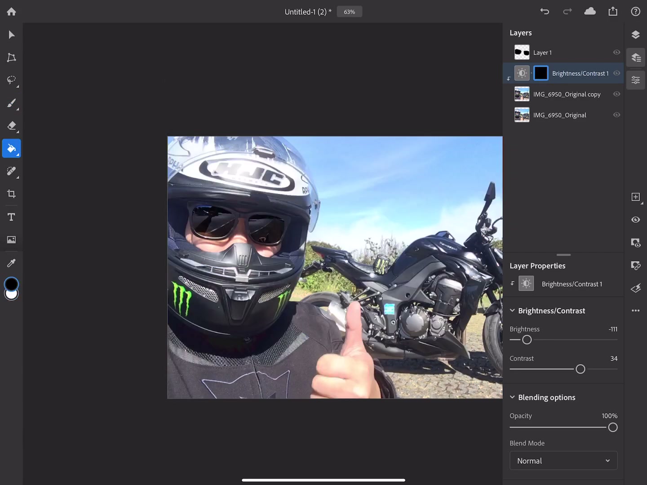
Task: Open the Place Image tool
Action: point(11,240)
